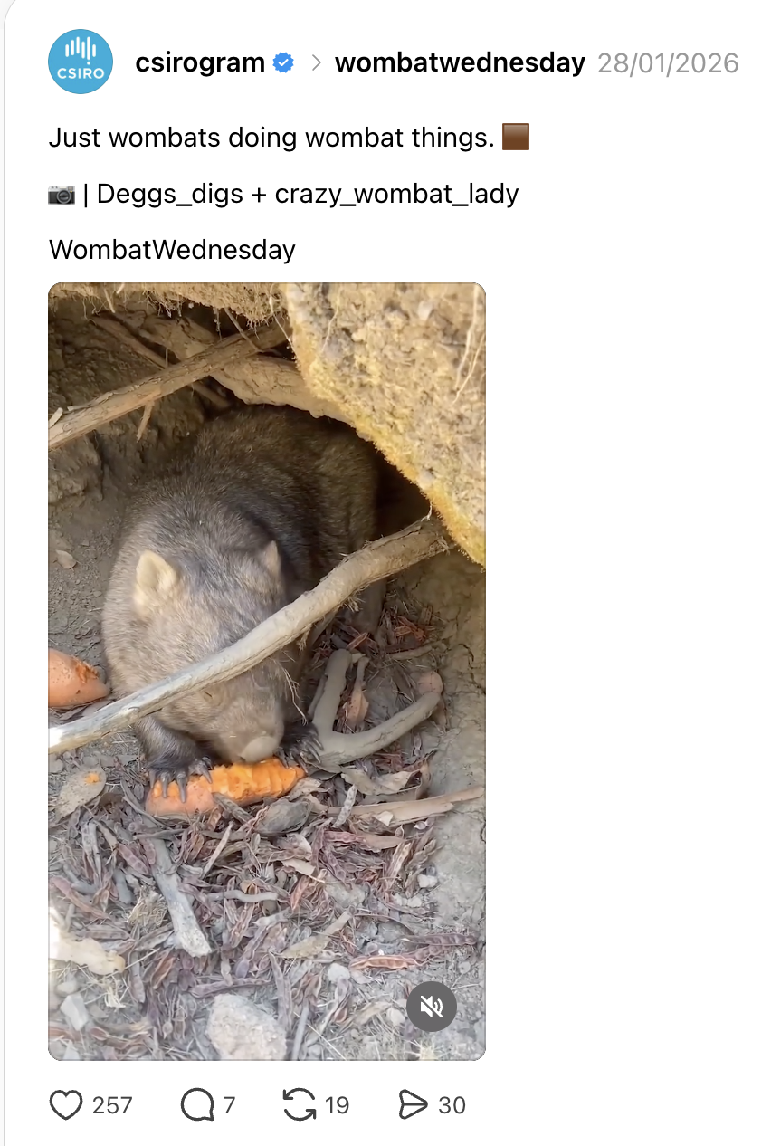Click the 28/01/2026 post date
This screenshot has height=1146, width=771.
click(668, 63)
